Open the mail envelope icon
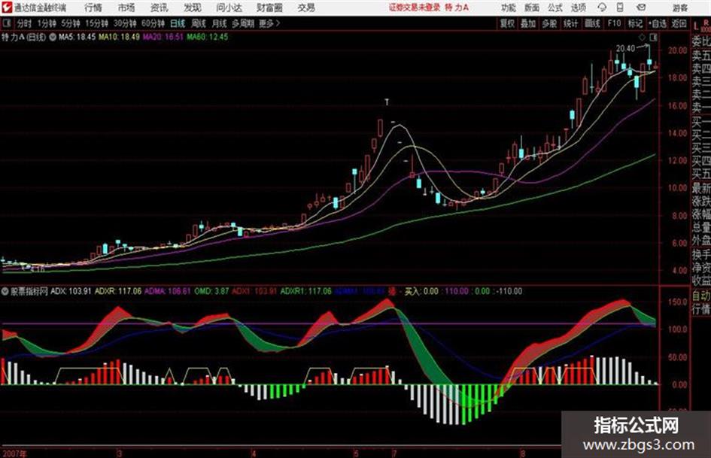 [x=641, y=8]
